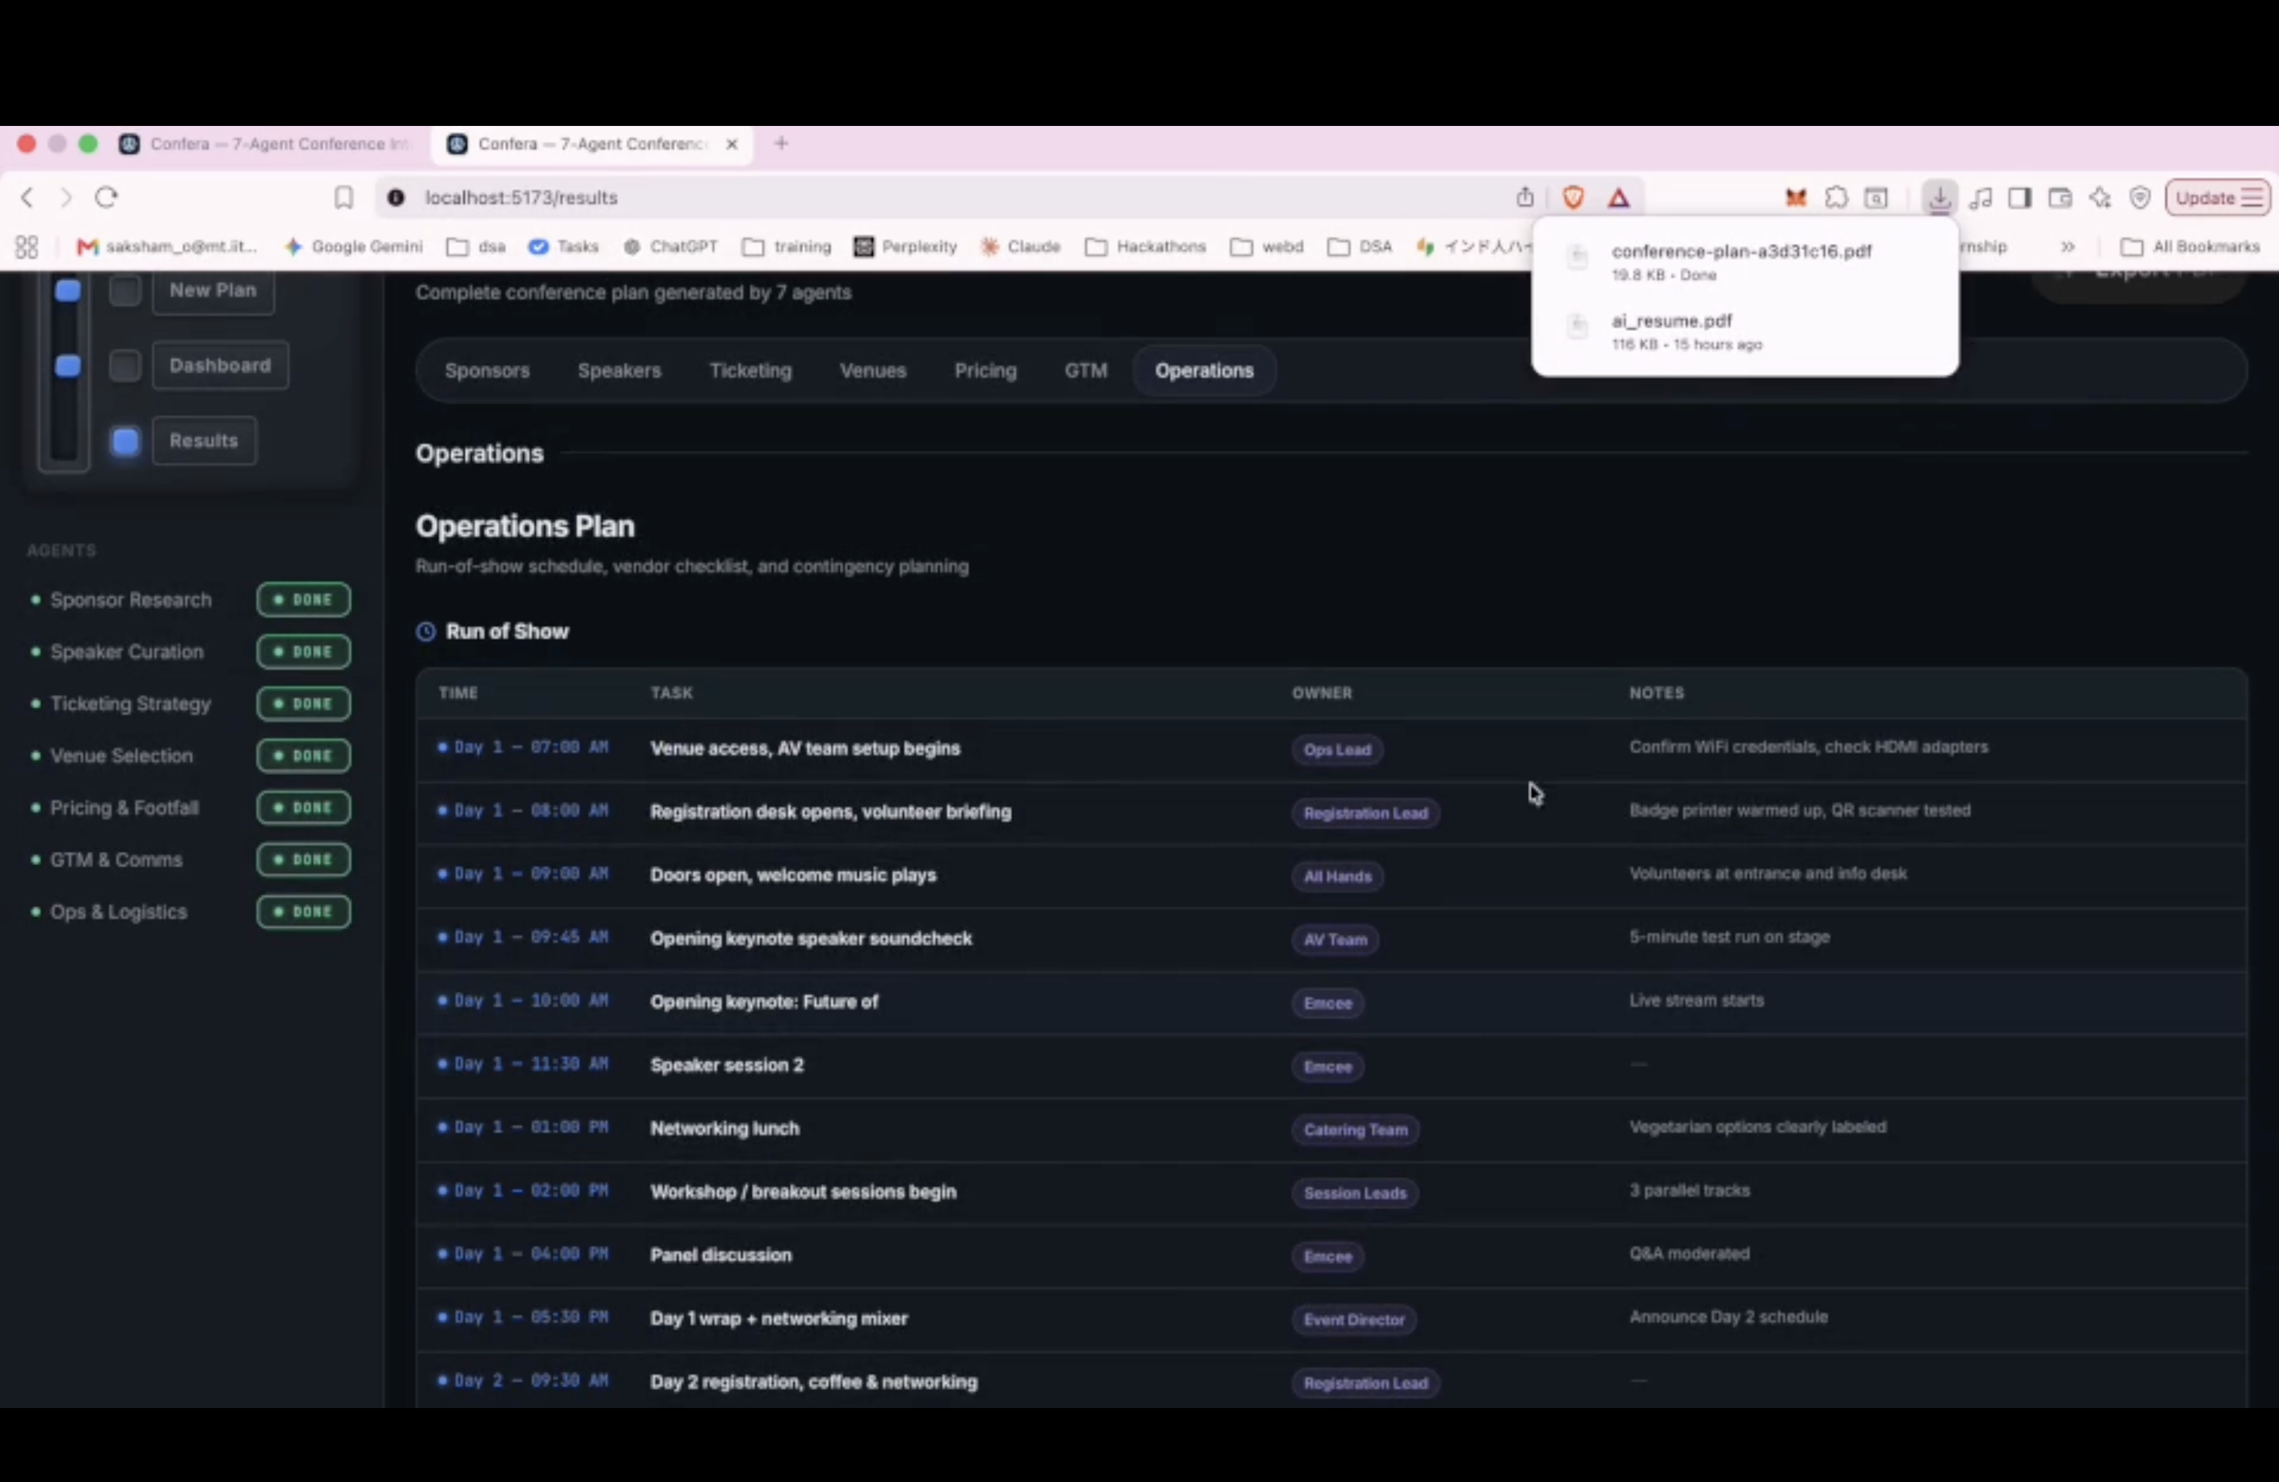The width and height of the screenshot is (2279, 1482).
Task: Click the Run of Show clock icon
Action: pos(426,631)
